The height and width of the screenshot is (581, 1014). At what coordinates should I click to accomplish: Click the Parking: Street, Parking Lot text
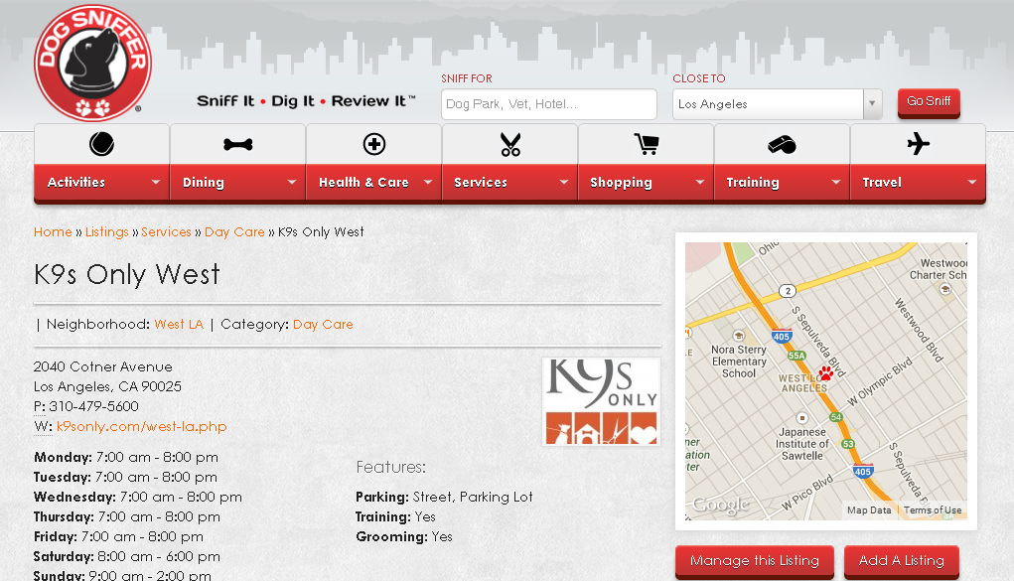click(x=444, y=497)
